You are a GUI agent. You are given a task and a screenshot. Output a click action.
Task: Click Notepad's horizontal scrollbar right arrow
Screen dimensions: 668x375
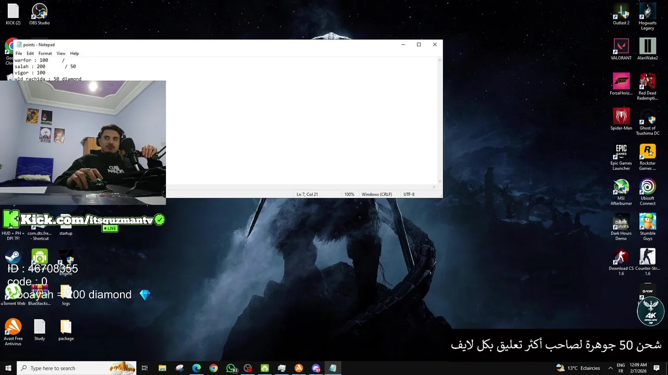(434, 187)
